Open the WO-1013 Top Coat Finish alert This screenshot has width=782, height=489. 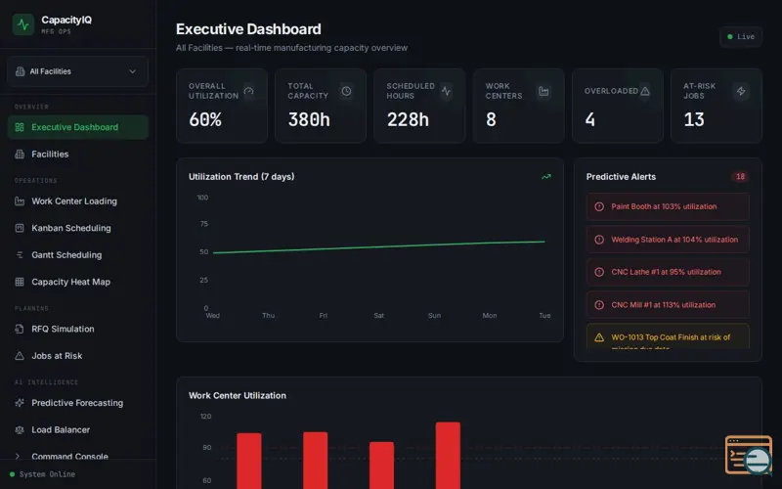click(668, 336)
